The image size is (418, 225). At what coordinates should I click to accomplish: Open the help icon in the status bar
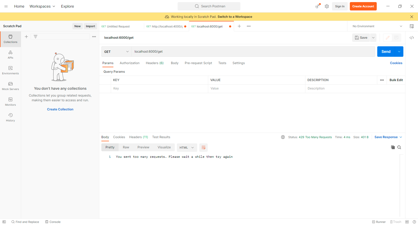click(414, 222)
